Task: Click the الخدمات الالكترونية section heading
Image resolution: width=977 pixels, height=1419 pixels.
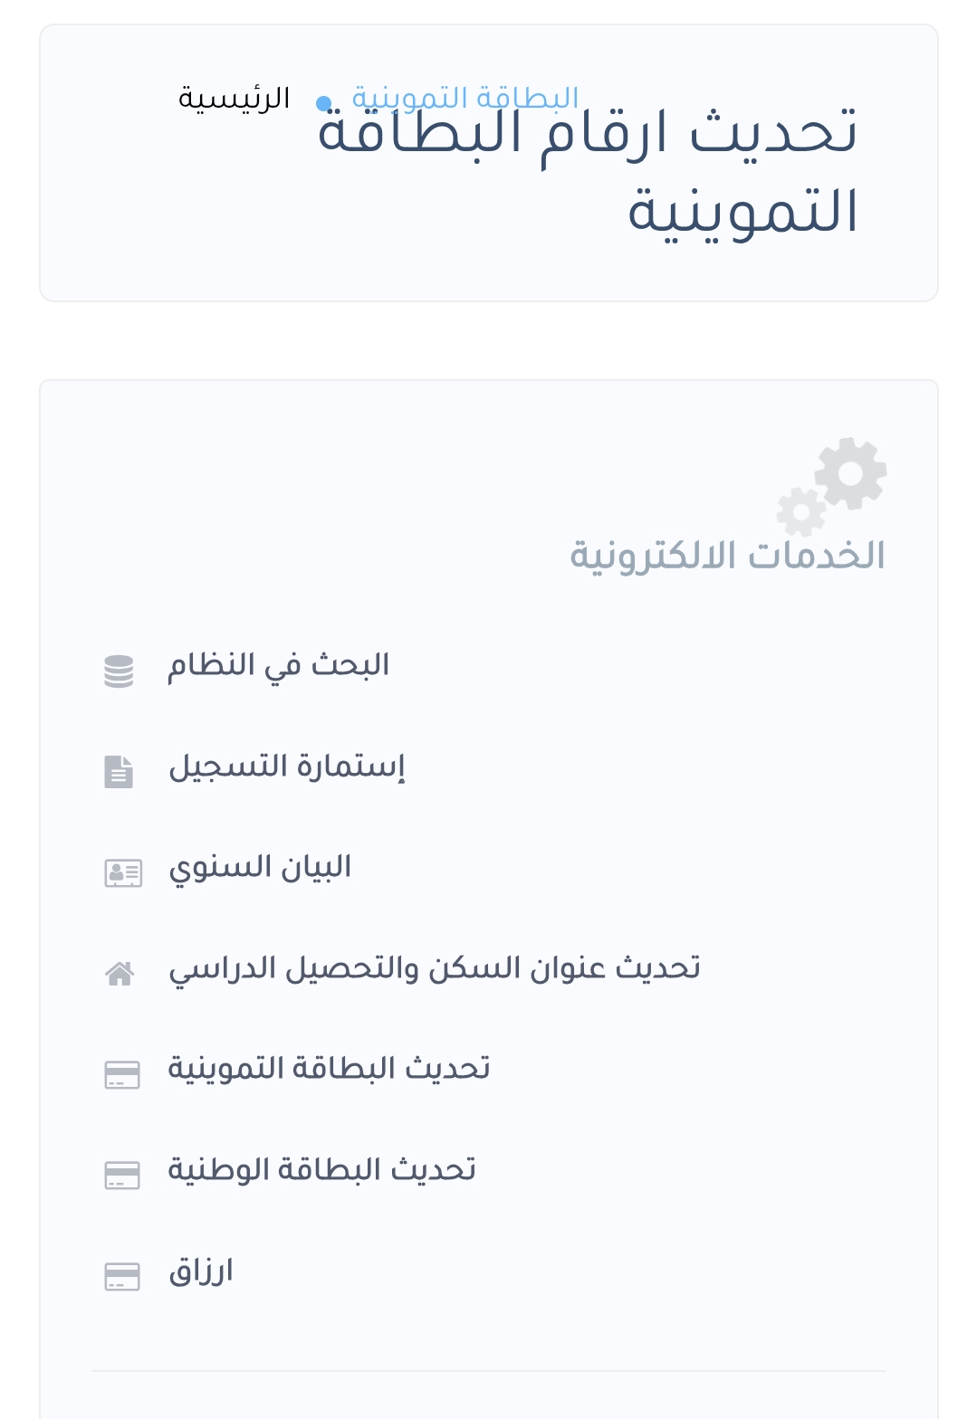Action: (727, 556)
